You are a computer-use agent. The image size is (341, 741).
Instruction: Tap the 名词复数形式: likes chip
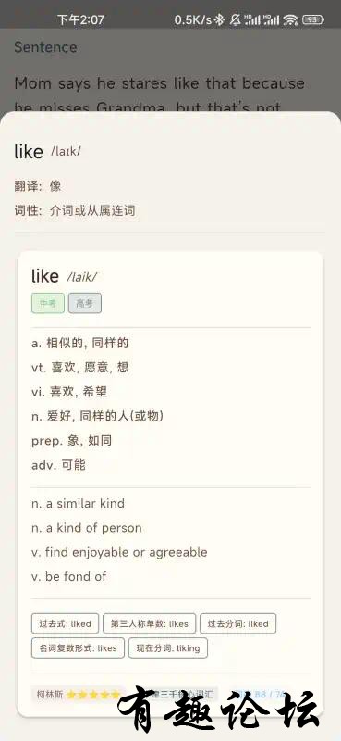coord(78,647)
